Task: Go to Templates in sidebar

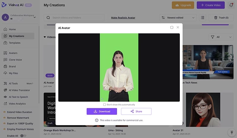Action: pos(15,43)
